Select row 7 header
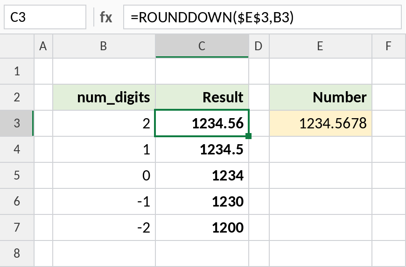This screenshot has height=267, width=406. (x=17, y=227)
